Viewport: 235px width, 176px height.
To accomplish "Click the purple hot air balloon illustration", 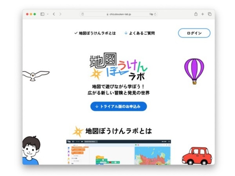I will pyautogui.click(x=194, y=71).
